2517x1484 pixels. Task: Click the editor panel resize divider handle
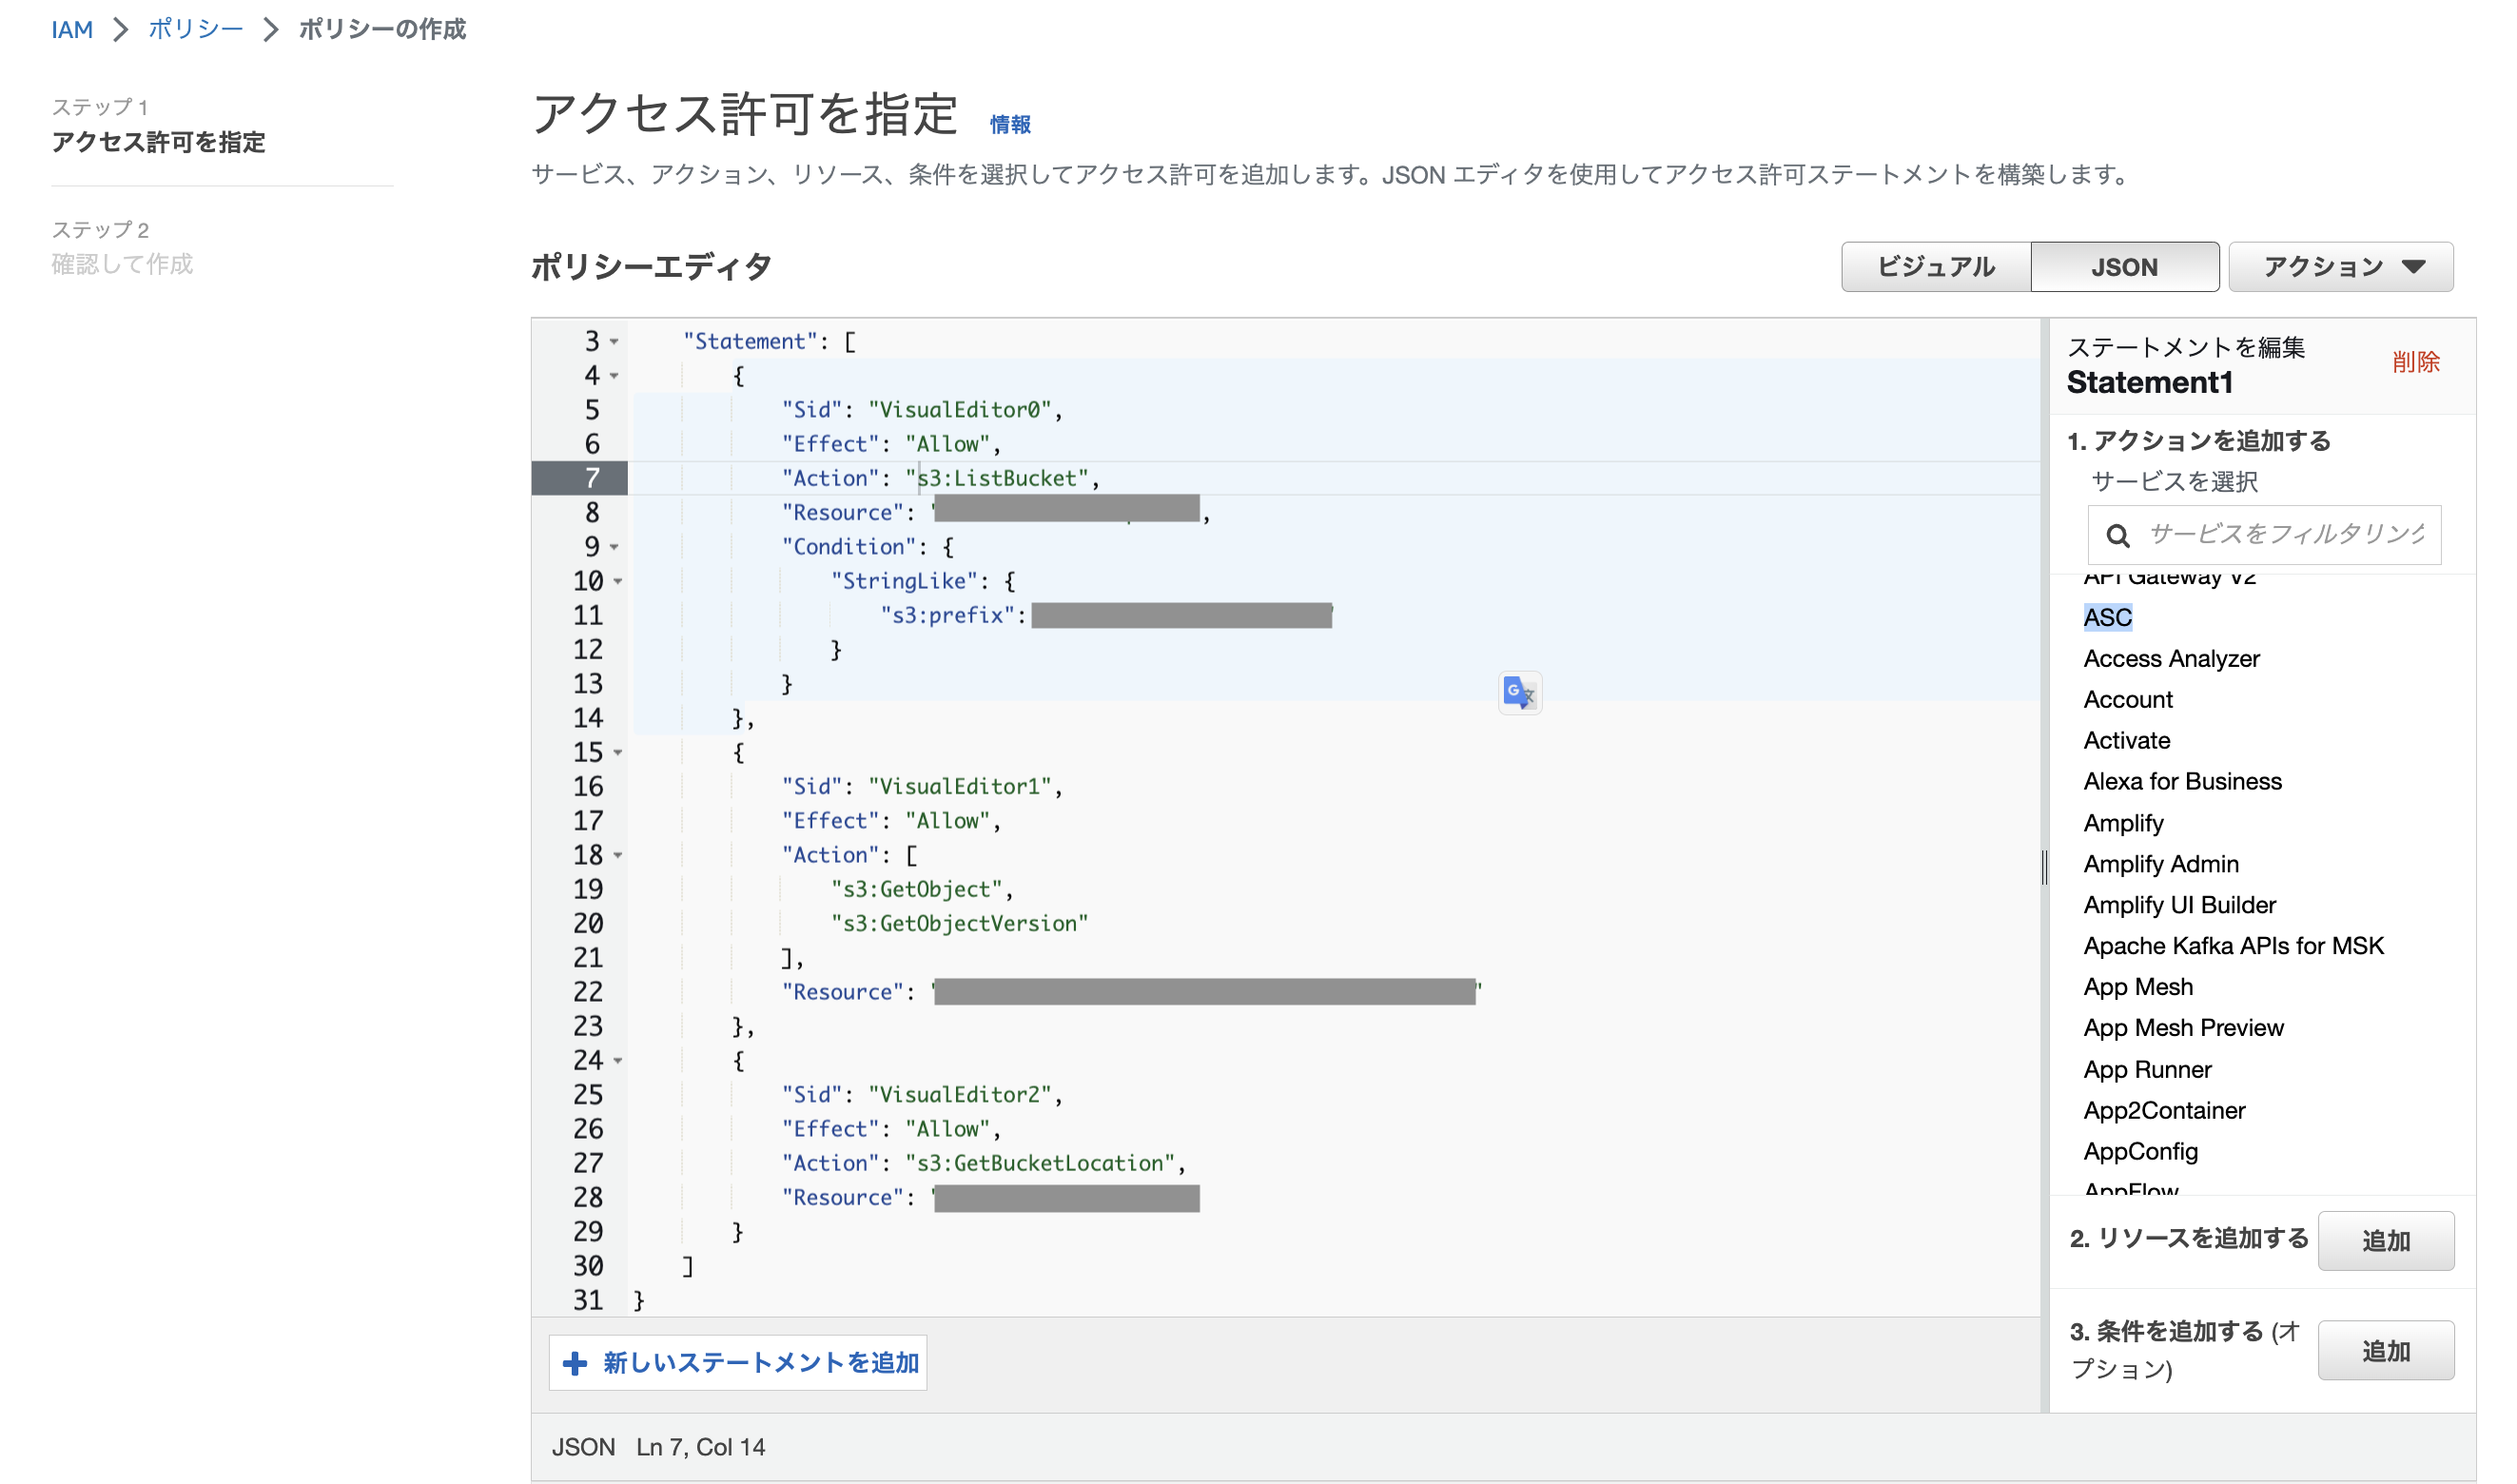[x=2044, y=866]
